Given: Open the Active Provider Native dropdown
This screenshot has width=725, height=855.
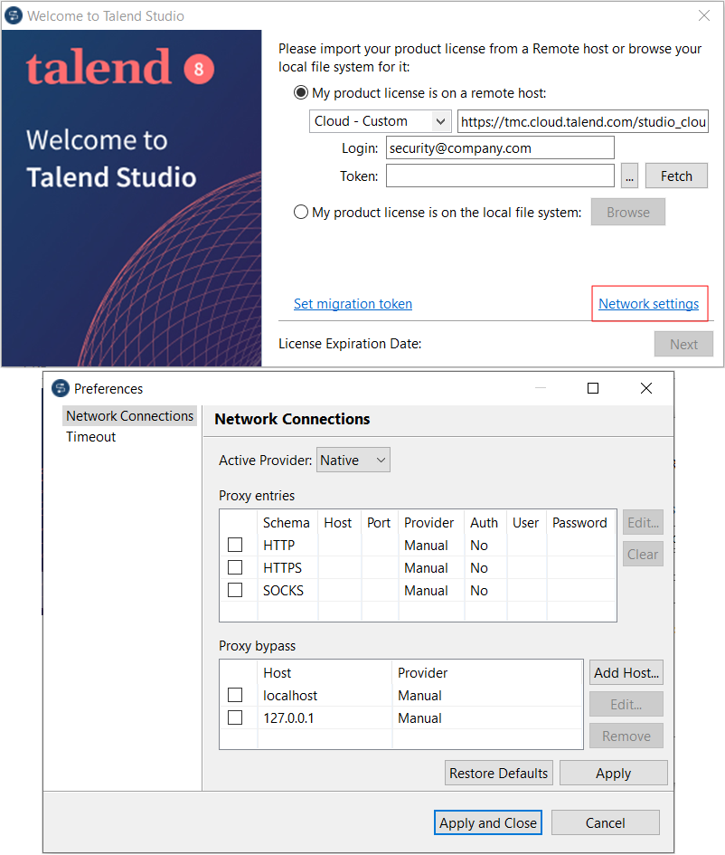Looking at the screenshot, I should pos(353,461).
